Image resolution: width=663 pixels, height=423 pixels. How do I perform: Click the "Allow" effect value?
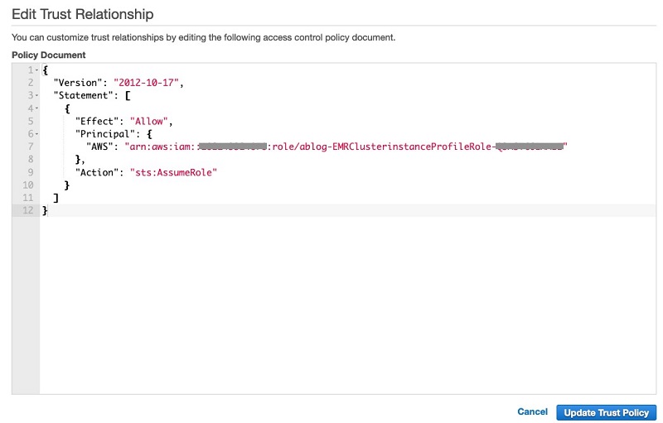[x=149, y=121]
